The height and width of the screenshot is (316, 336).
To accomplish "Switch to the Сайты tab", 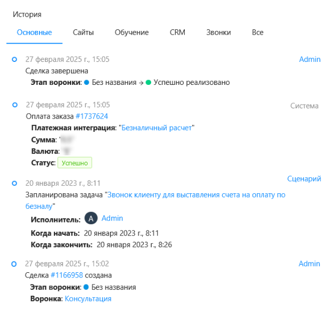I will (x=83, y=33).
